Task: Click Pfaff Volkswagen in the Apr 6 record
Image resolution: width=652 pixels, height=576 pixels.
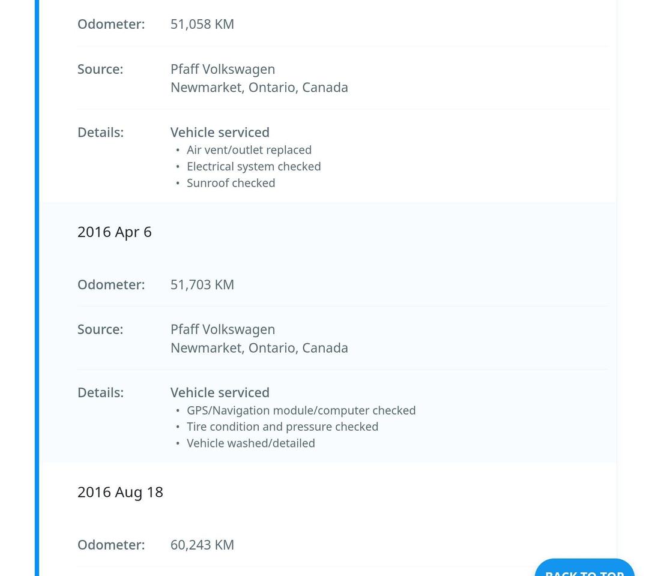Action: [x=223, y=330]
